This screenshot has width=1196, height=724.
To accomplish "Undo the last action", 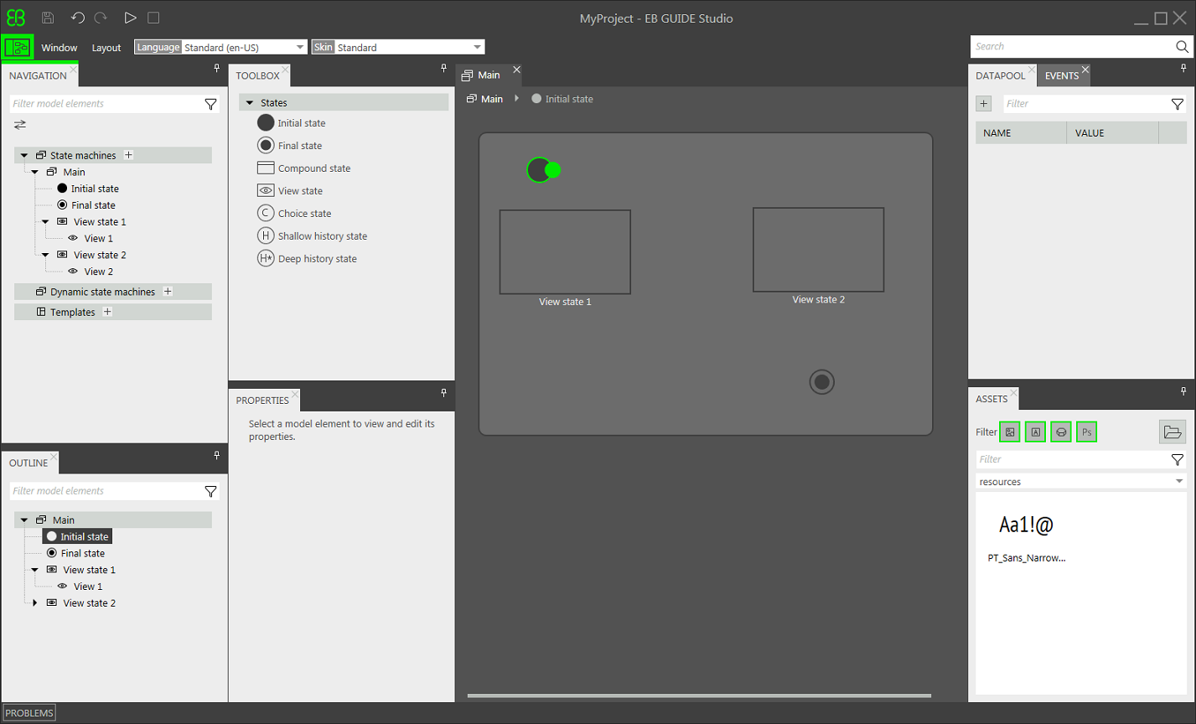I will (77, 18).
